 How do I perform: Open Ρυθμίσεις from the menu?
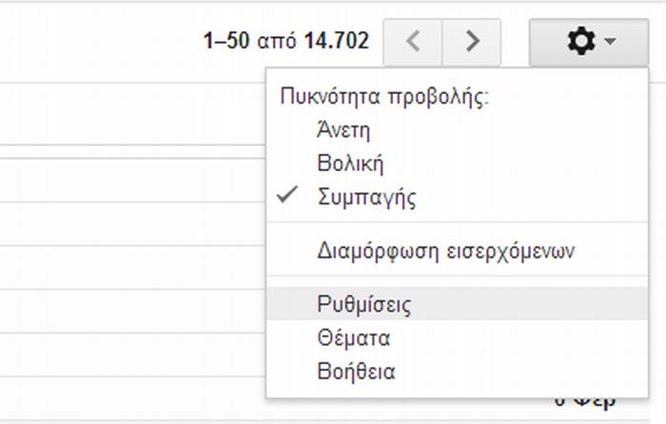[364, 304]
